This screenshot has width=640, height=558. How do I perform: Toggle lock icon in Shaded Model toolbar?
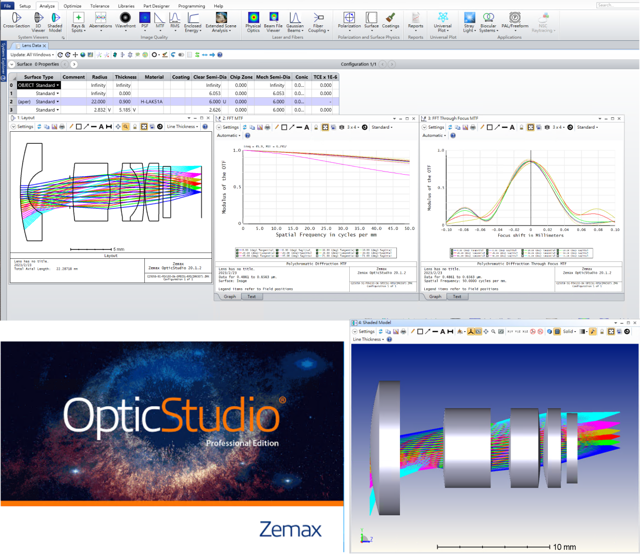point(602,332)
